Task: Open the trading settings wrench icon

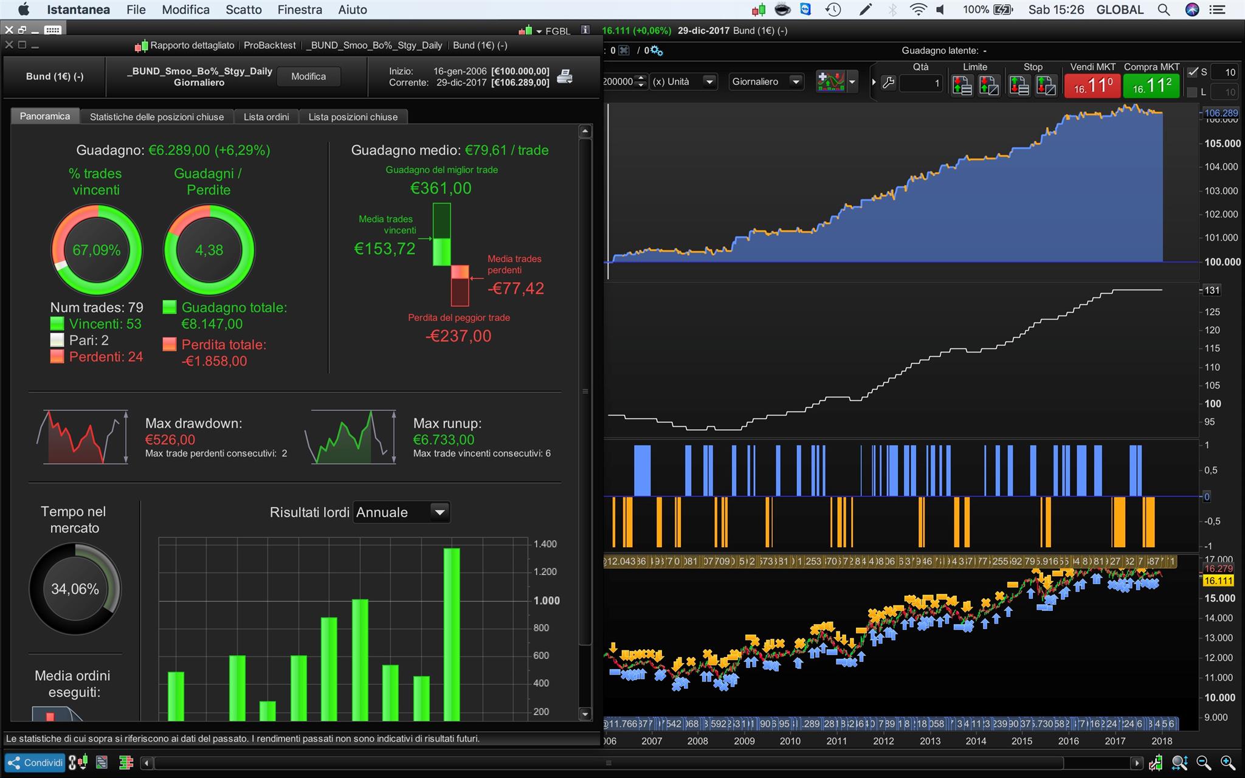Action: coord(888,83)
